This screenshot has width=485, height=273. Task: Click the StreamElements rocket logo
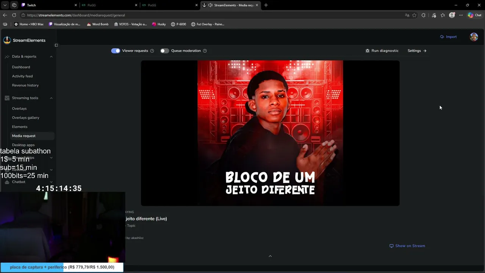click(x=7, y=40)
